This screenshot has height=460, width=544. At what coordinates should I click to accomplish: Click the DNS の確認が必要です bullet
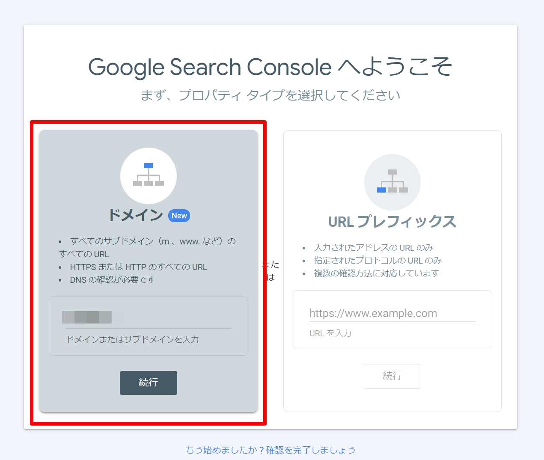pyautogui.click(x=112, y=280)
